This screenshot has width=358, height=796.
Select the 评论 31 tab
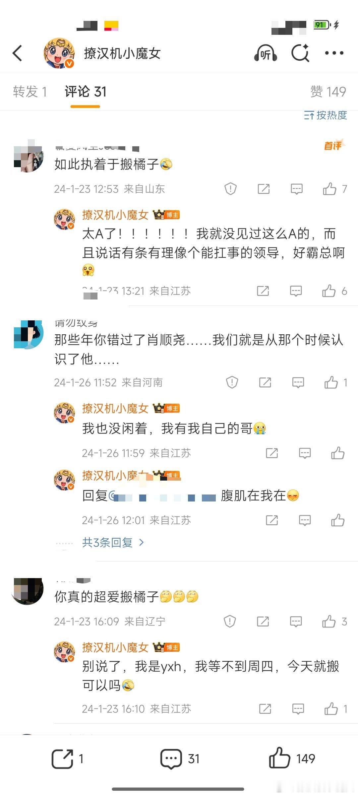point(86,92)
